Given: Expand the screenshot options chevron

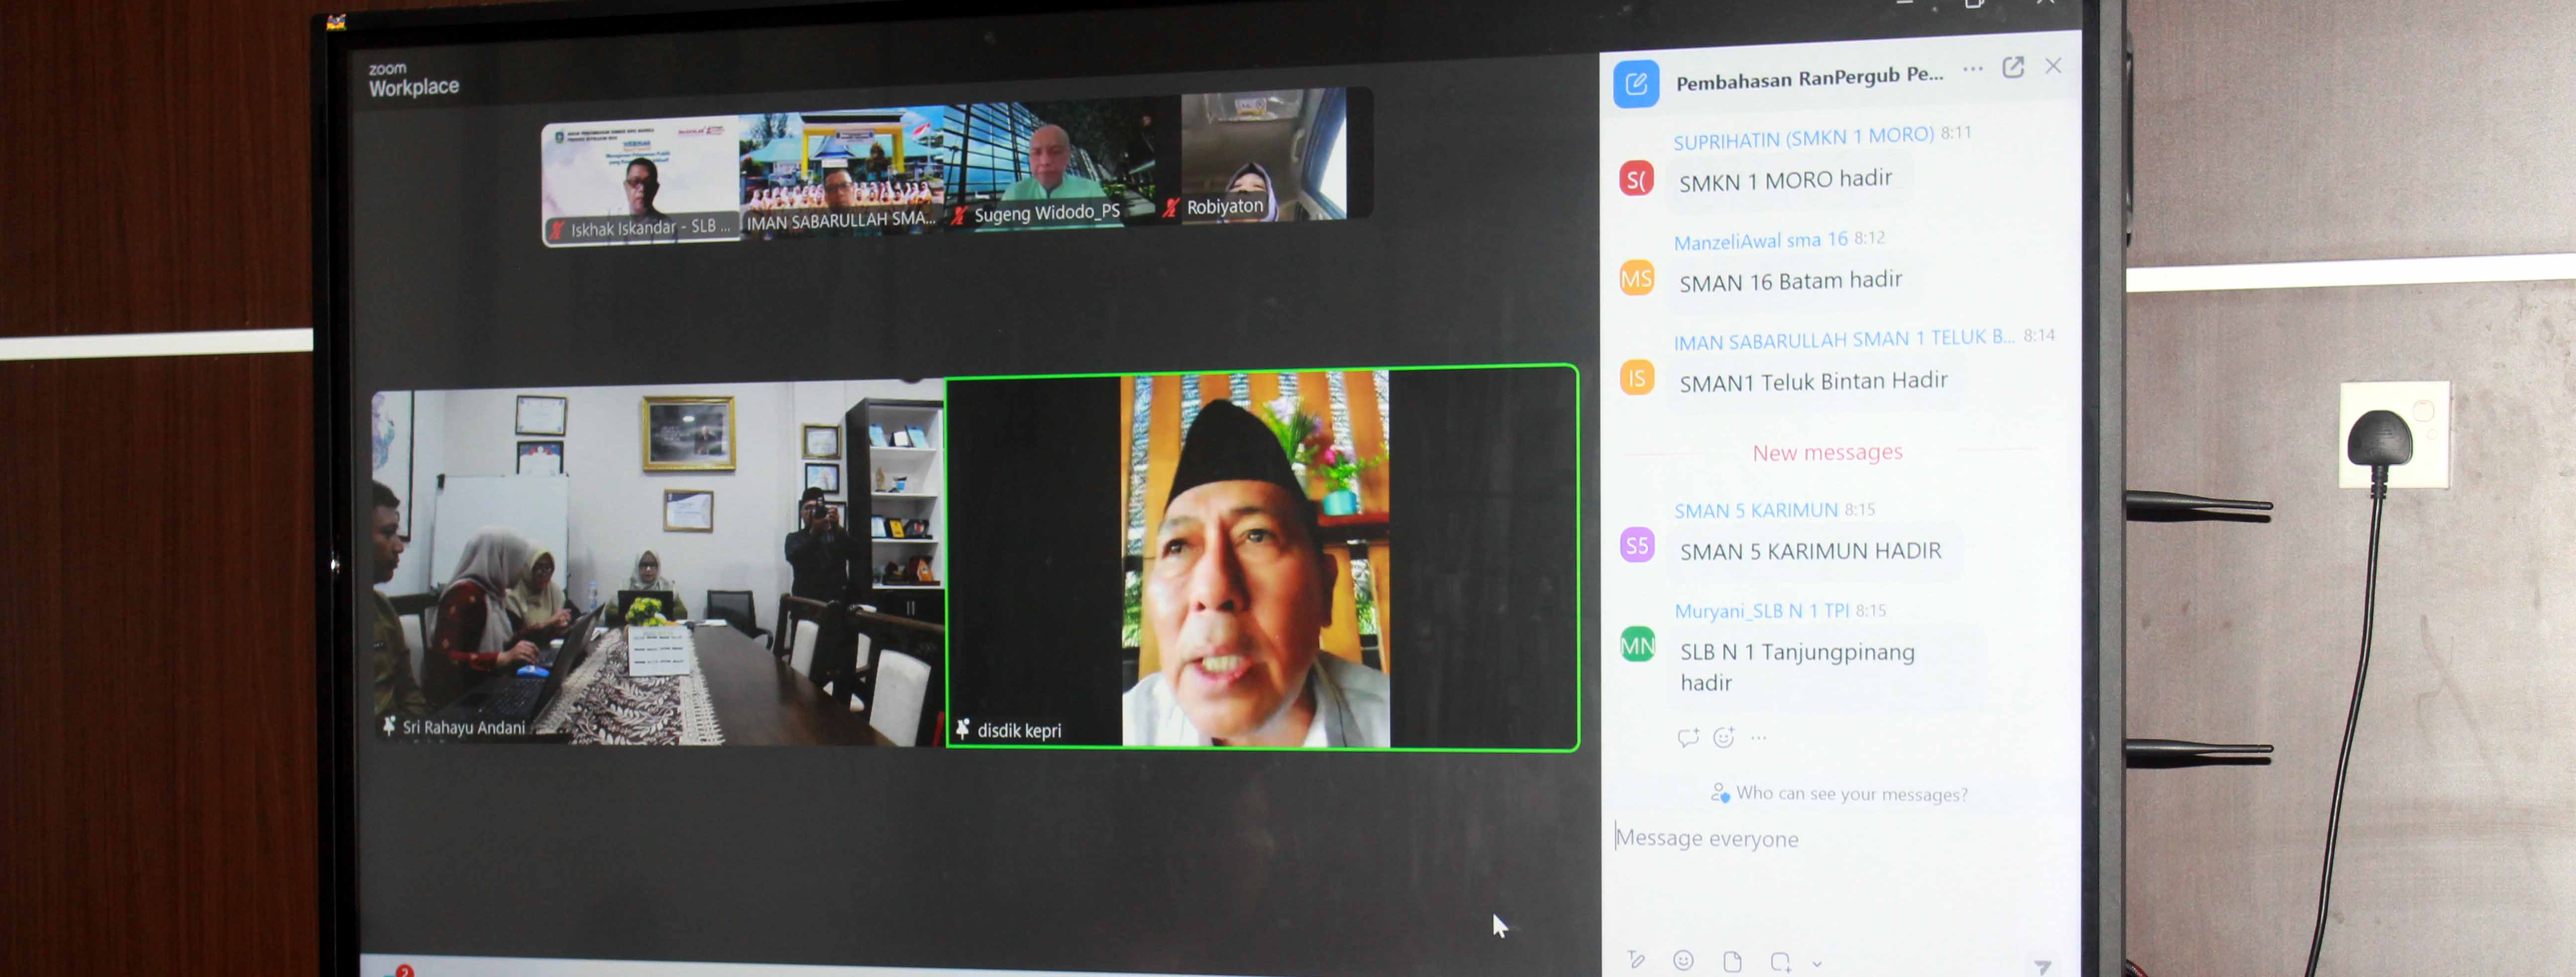Looking at the screenshot, I should coord(1817,964).
